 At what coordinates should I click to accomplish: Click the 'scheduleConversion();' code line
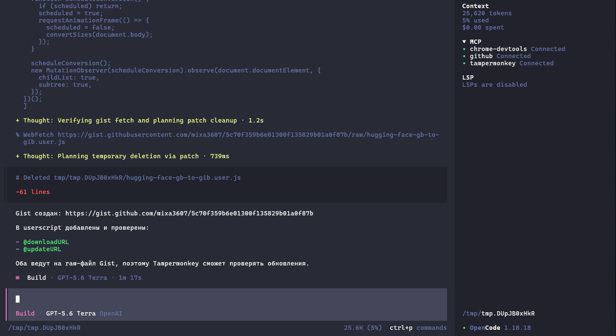click(71, 63)
